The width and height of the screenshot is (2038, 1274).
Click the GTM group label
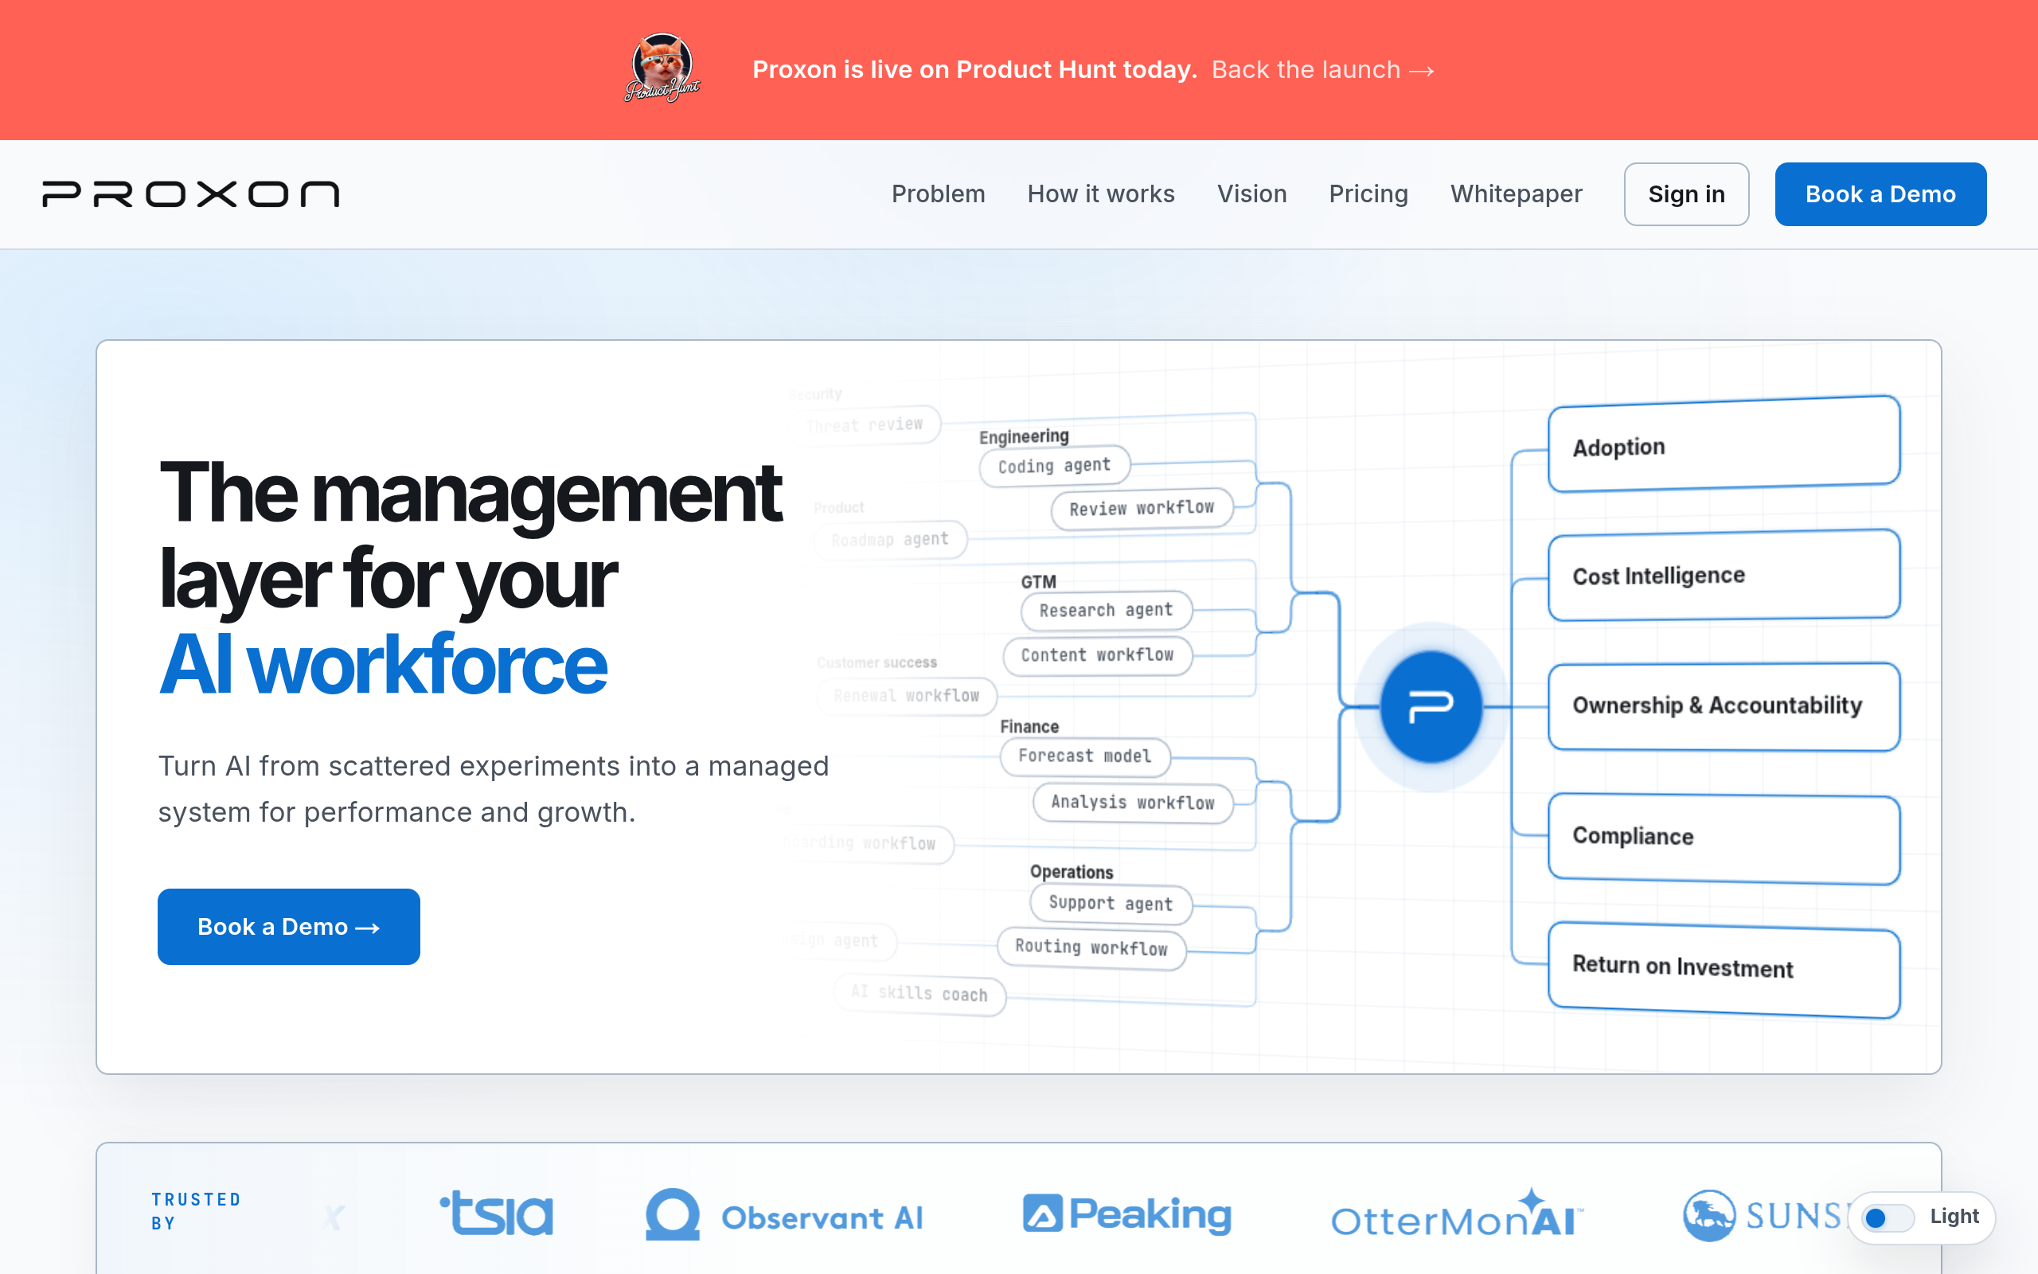(1038, 582)
